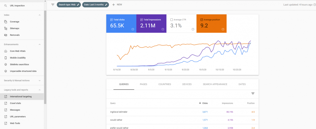Click the Core Web Vitals gauge icon

click(x=6, y=51)
